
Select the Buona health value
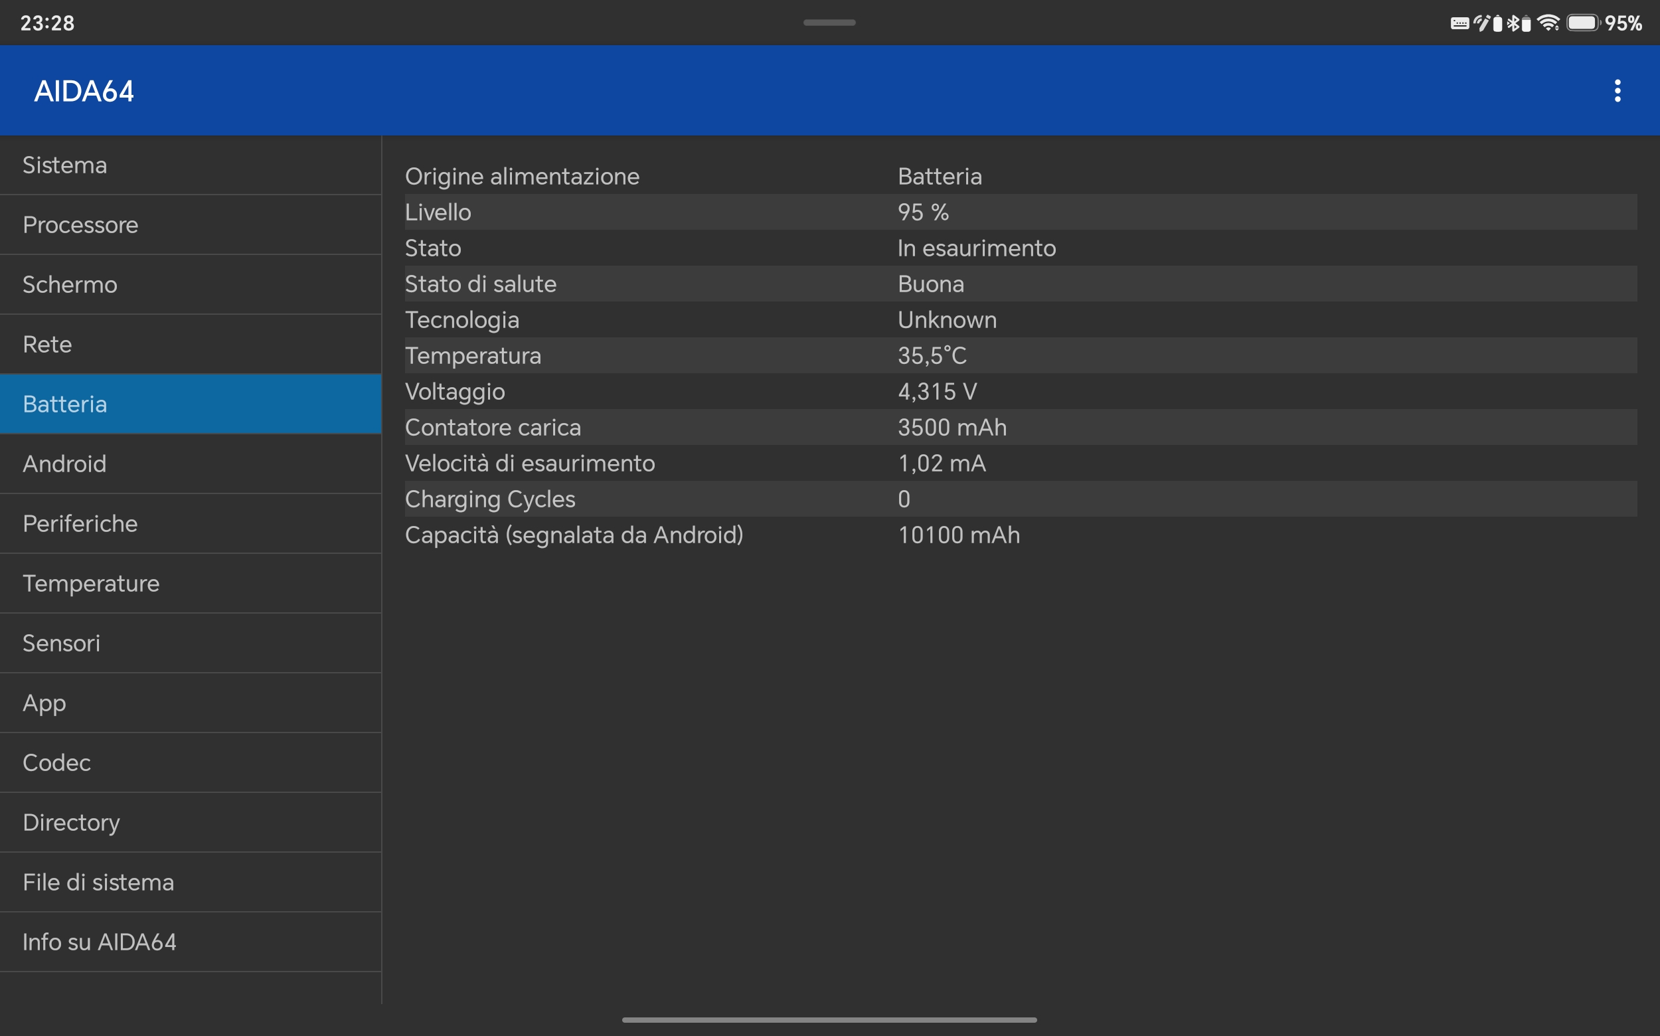point(931,284)
